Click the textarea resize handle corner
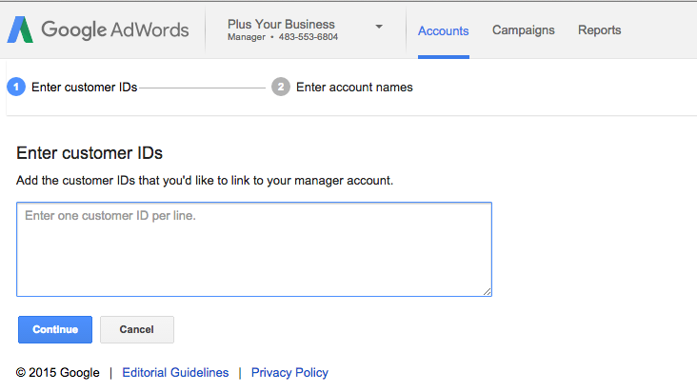Image resolution: width=697 pixels, height=392 pixels. coord(487,291)
